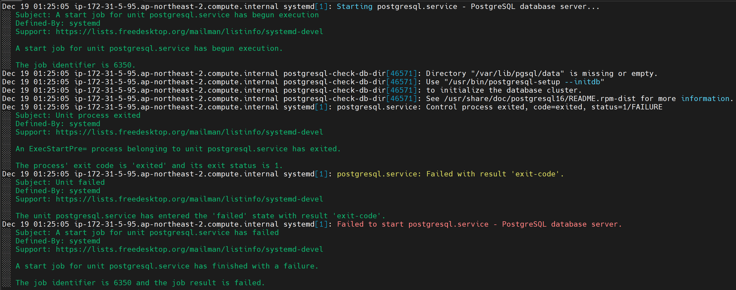Open the Support URL under the 'has failed' subject
Screen dimensions: 736x290
(189, 249)
